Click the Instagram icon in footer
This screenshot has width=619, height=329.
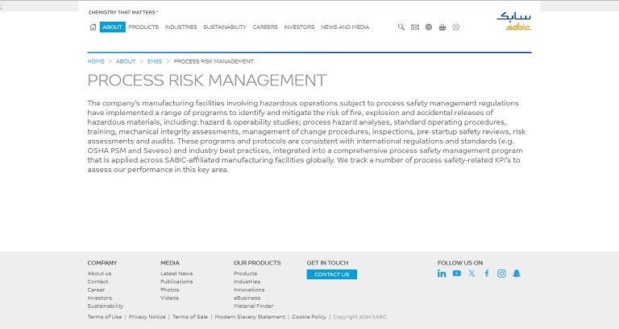(x=501, y=273)
